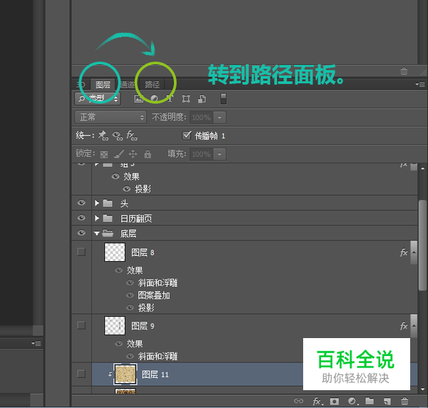Select the 日历翻页 group name
Image resolution: width=428 pixels, height=408 pixels.
136,218
